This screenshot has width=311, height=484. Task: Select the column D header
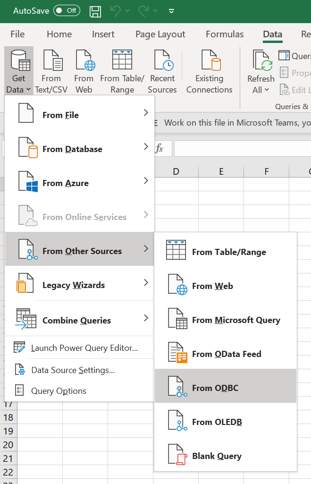[176, 171]
